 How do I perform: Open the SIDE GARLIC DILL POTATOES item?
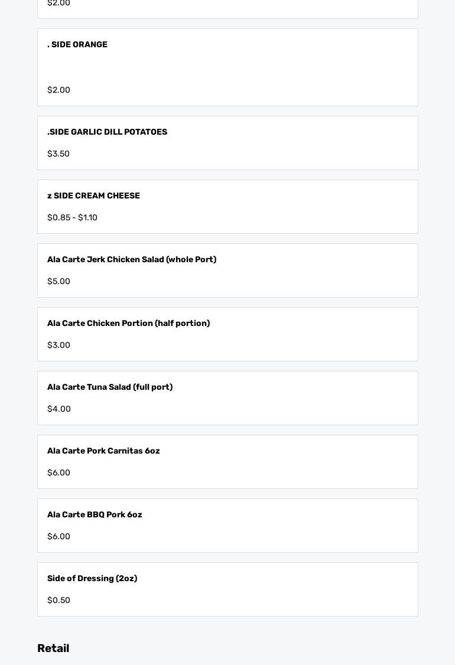(x=107, y=132)
